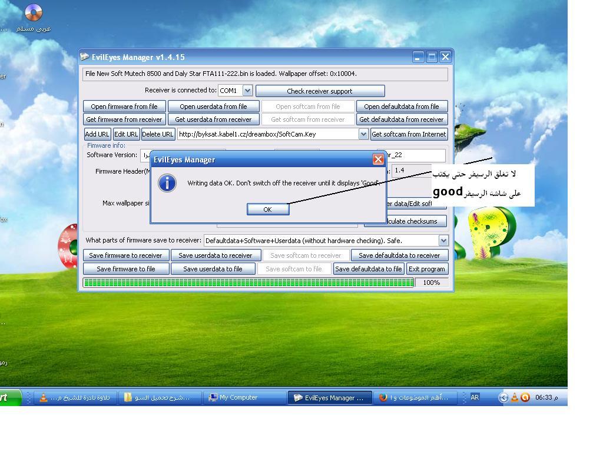Image resolution: width=603 pixels, height=452 pixels.
Task: Click Save defaultdata to file
Action: click(x=369, y=269)
